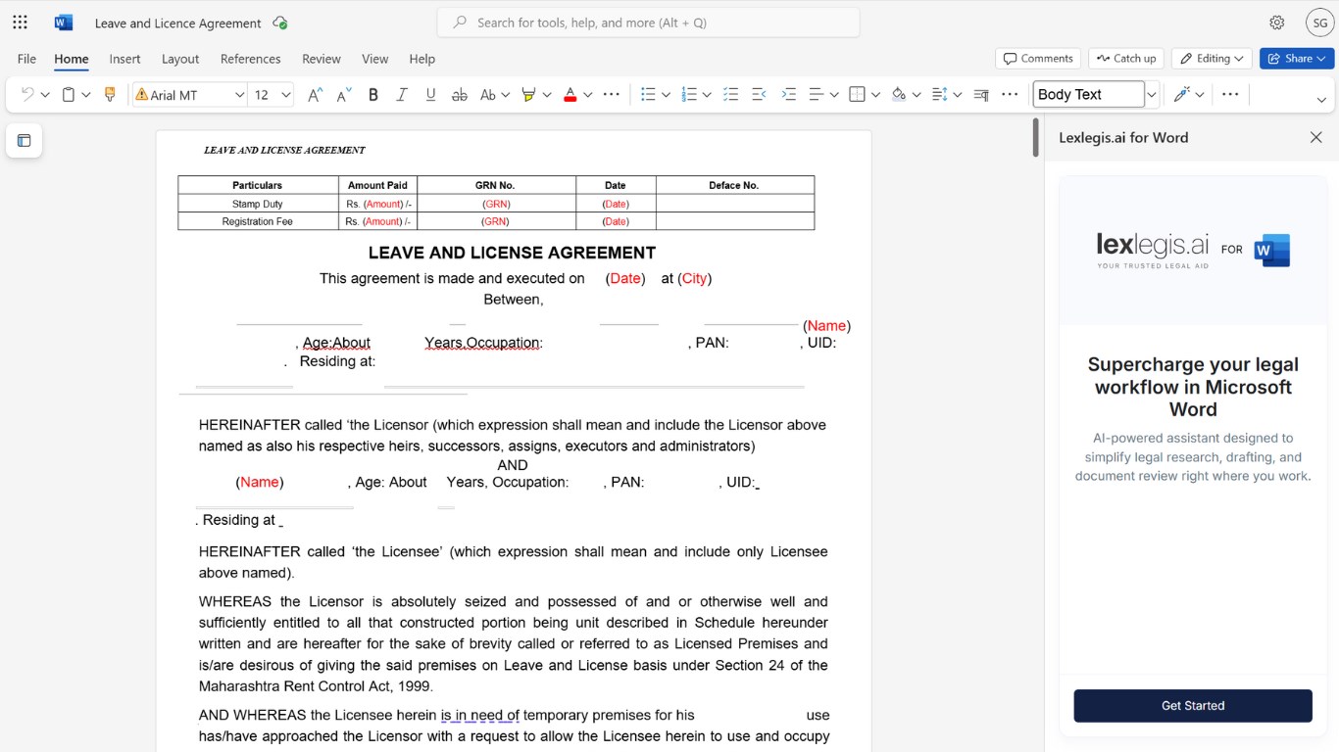Open the Review tab
This screenshot has height=752, width=1339.
322,59
